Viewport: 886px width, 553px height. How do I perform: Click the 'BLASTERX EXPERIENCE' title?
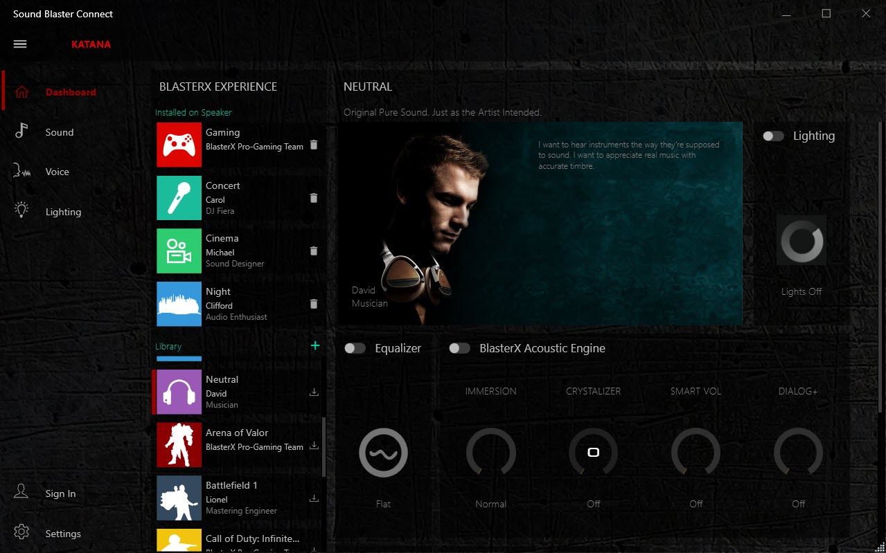coord(218,87)
